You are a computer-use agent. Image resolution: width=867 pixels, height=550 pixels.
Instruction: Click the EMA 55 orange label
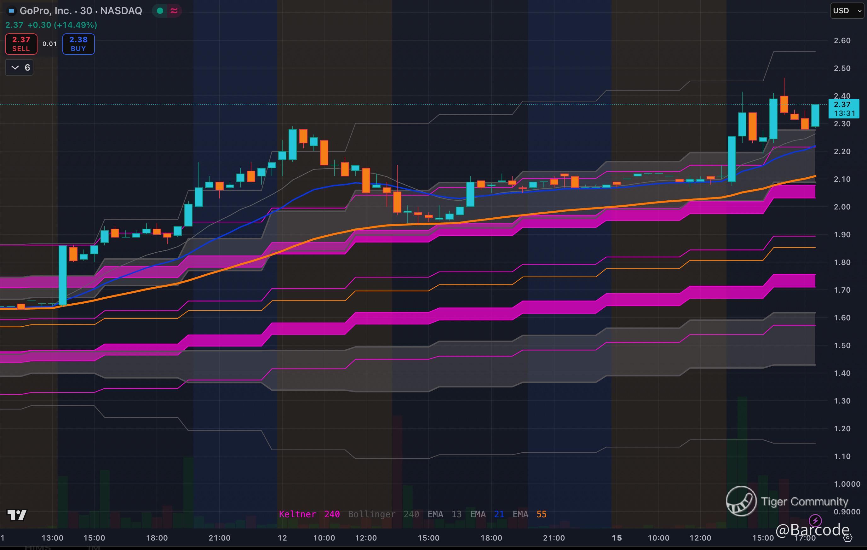pos(529,514)
